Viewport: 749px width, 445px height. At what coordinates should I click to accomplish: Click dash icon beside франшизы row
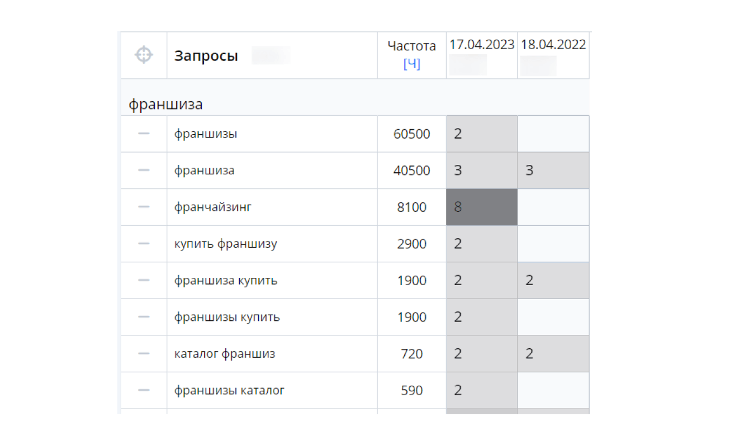144,134
